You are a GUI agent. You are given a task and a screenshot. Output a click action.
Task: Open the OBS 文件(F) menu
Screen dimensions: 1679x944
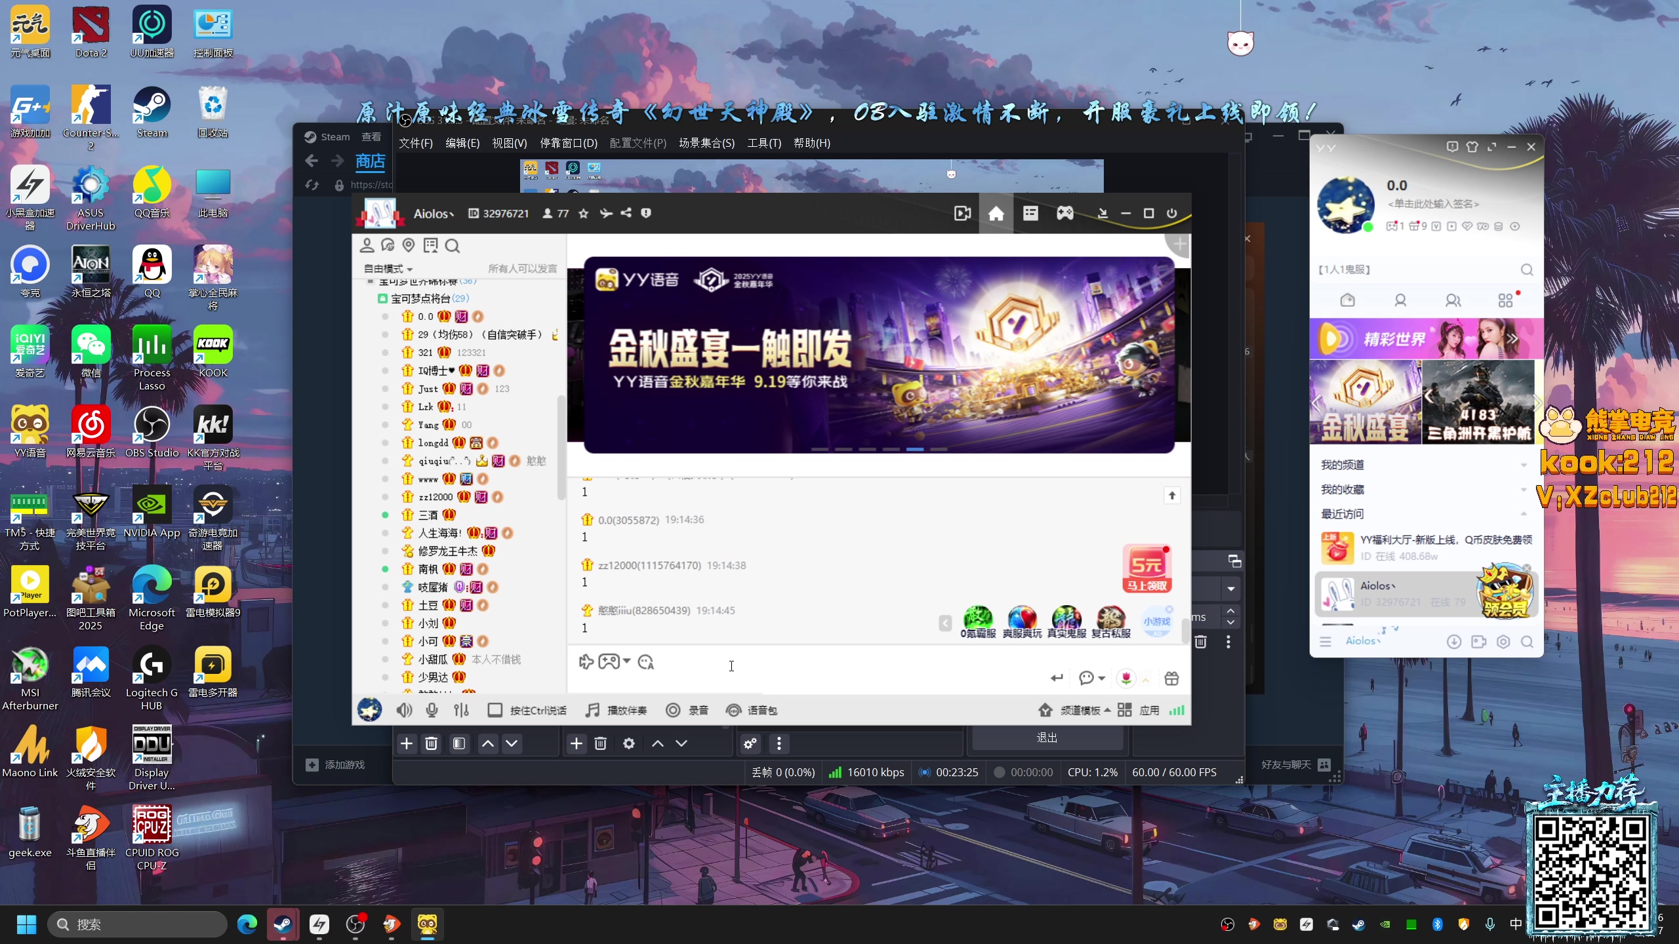416,143
